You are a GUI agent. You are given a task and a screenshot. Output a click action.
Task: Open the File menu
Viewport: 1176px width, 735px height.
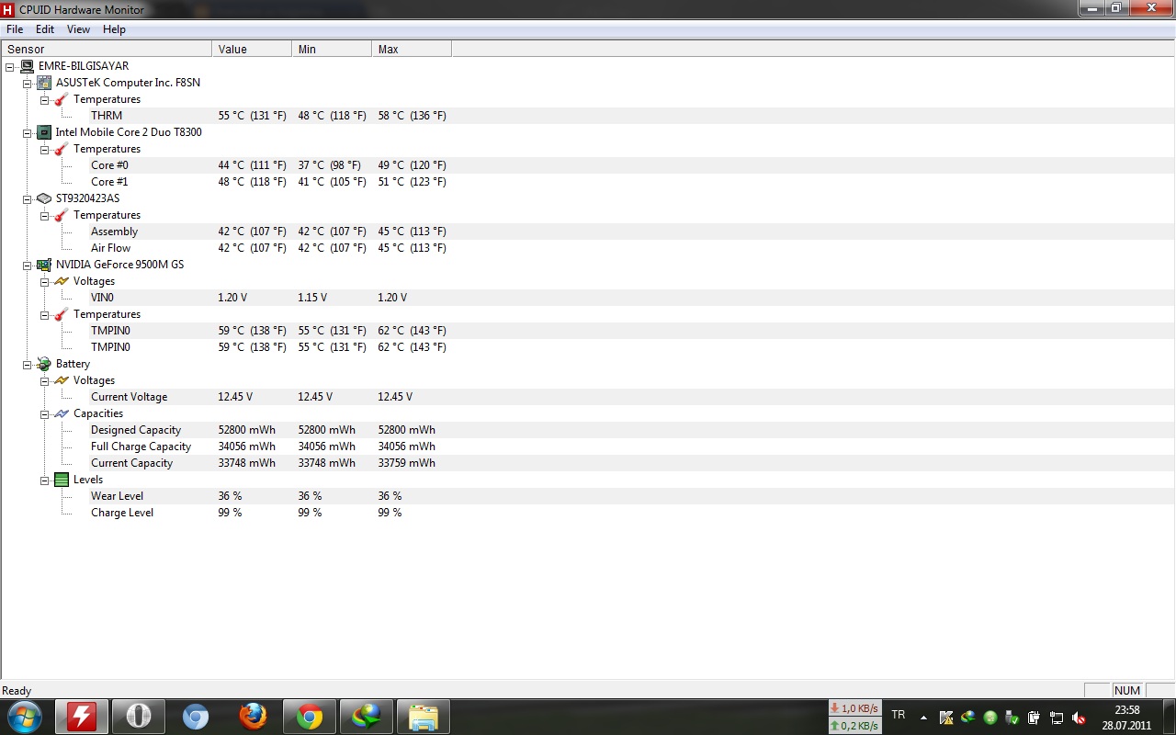click(x=15, y=29)
